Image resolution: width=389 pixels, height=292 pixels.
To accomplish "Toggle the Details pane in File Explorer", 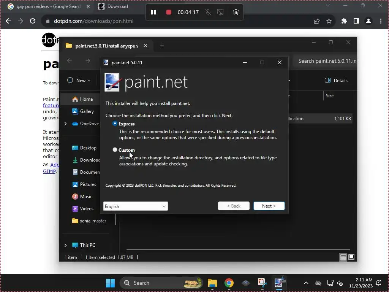I will (336, 80).
